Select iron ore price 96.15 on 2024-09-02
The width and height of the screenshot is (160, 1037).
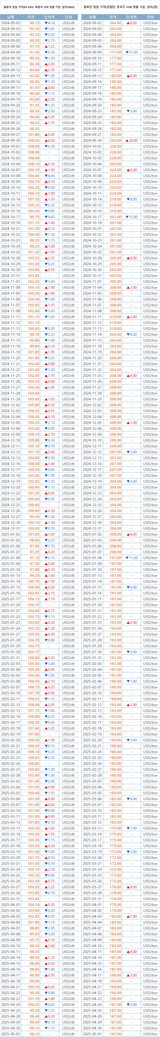pos(34,23)
